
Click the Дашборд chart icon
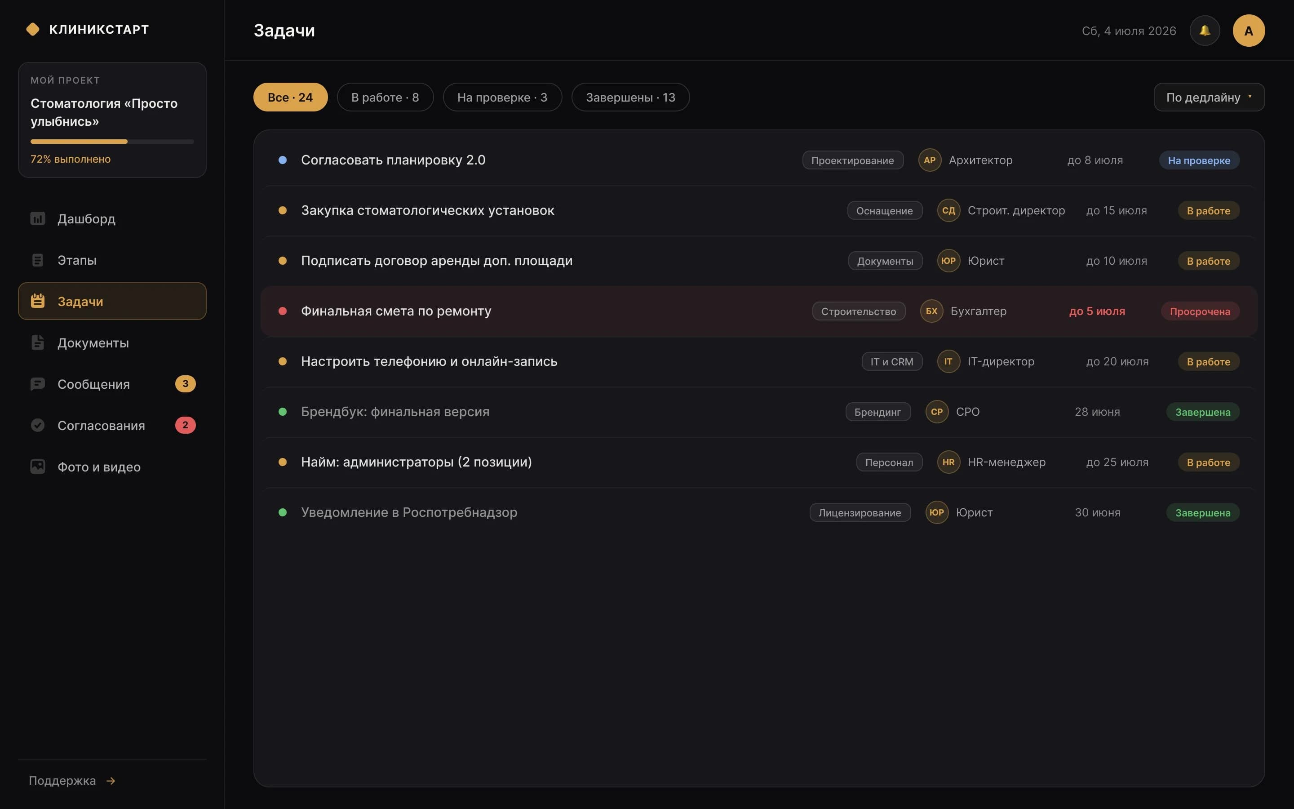click(37, 218)
